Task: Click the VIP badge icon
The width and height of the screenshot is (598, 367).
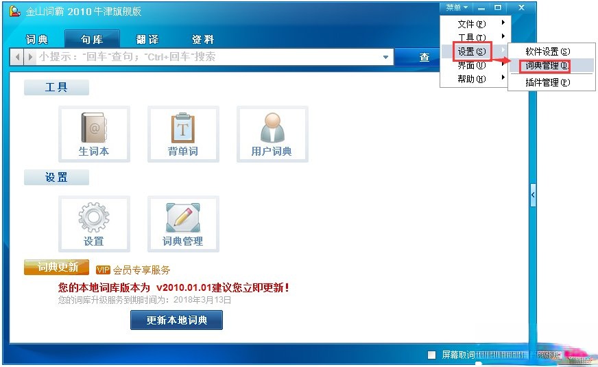Action: tap(103, 270)
